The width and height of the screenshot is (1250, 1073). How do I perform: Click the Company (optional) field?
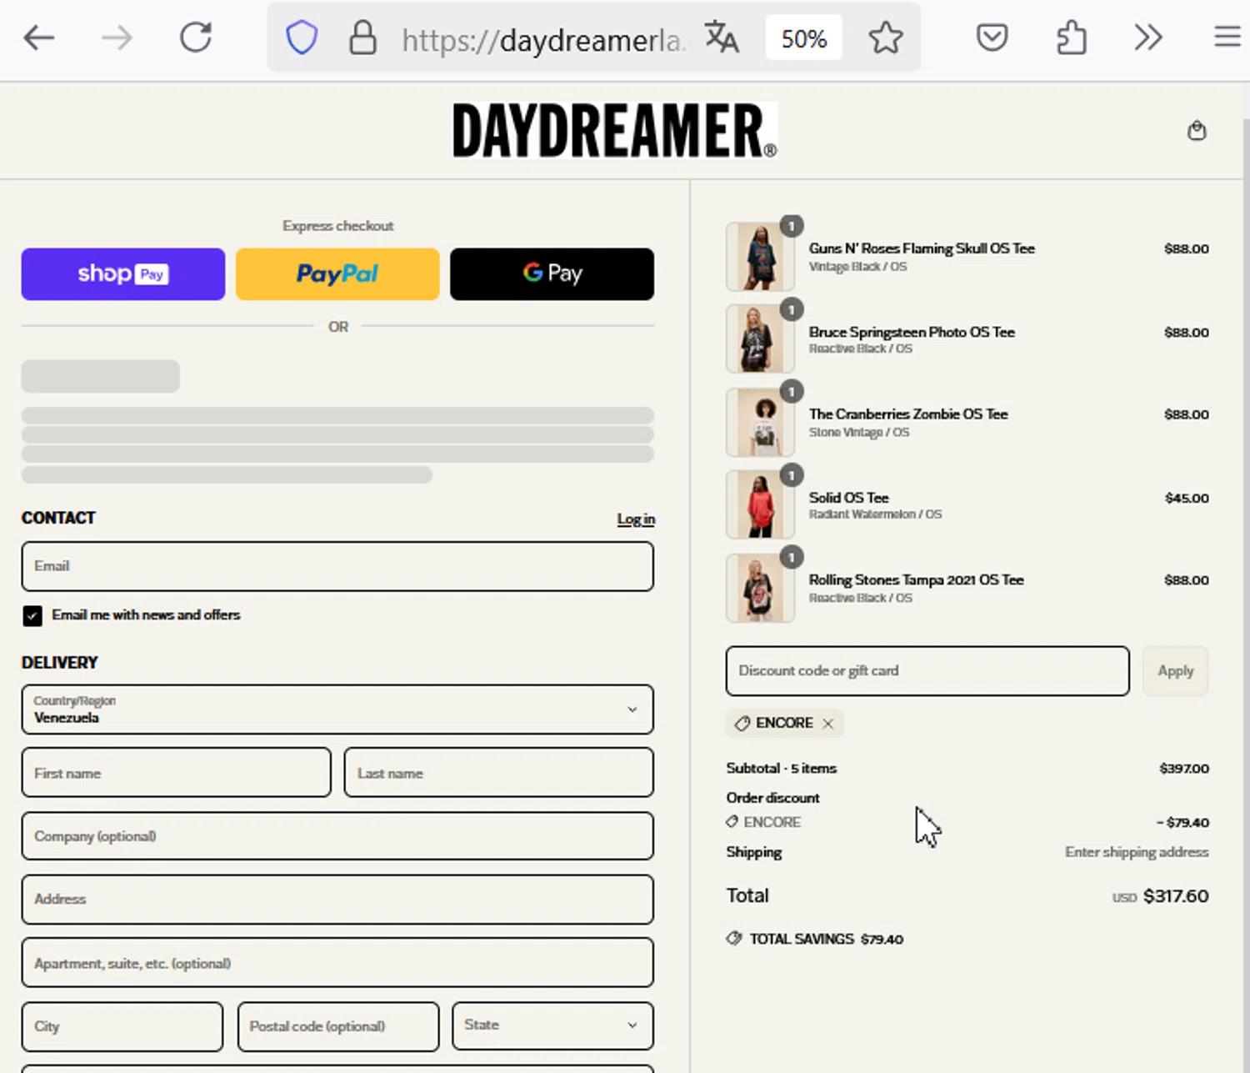tap(337, 836)
